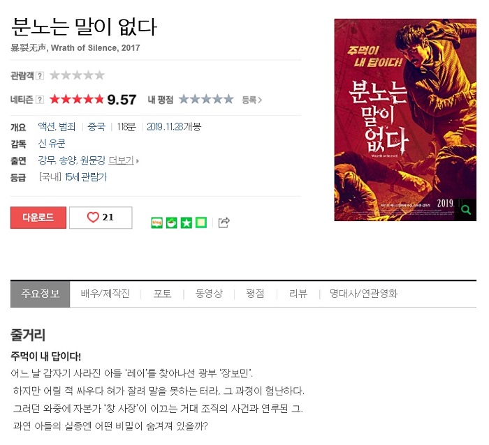Open the share arrow icon
Viewport: 489px width, 445px height.
pos(224,222)
